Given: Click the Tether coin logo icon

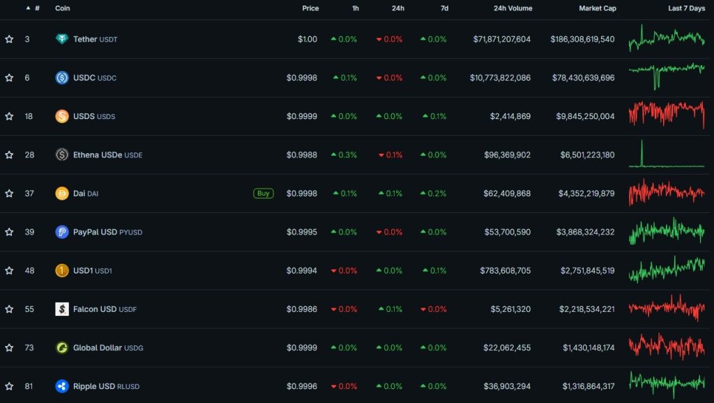Looking at the screenshot, I should pos(62,39).
